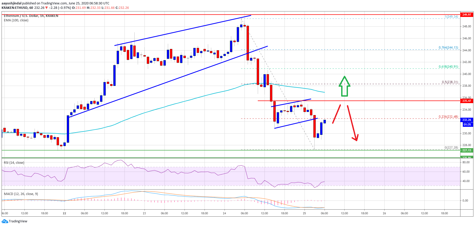475x226 pixels.
Task: Click the 0.764(244.13) Fibonacci level label
Action: click(x=448, y=48)
